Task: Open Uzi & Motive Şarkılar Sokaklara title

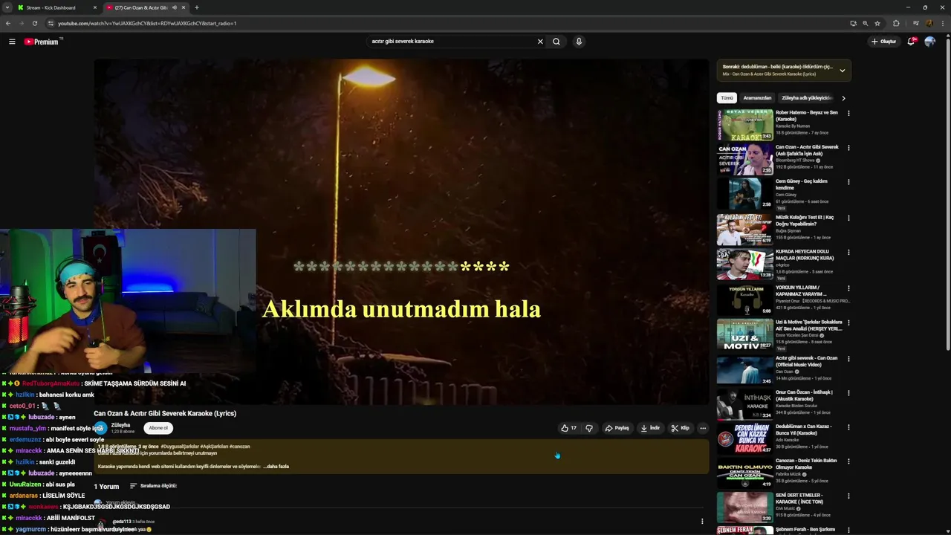Action: [808, 325]
